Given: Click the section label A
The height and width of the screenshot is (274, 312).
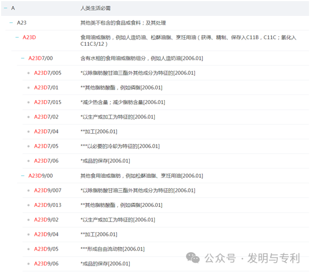Looking at the screenshot, I should click(13, 8).
